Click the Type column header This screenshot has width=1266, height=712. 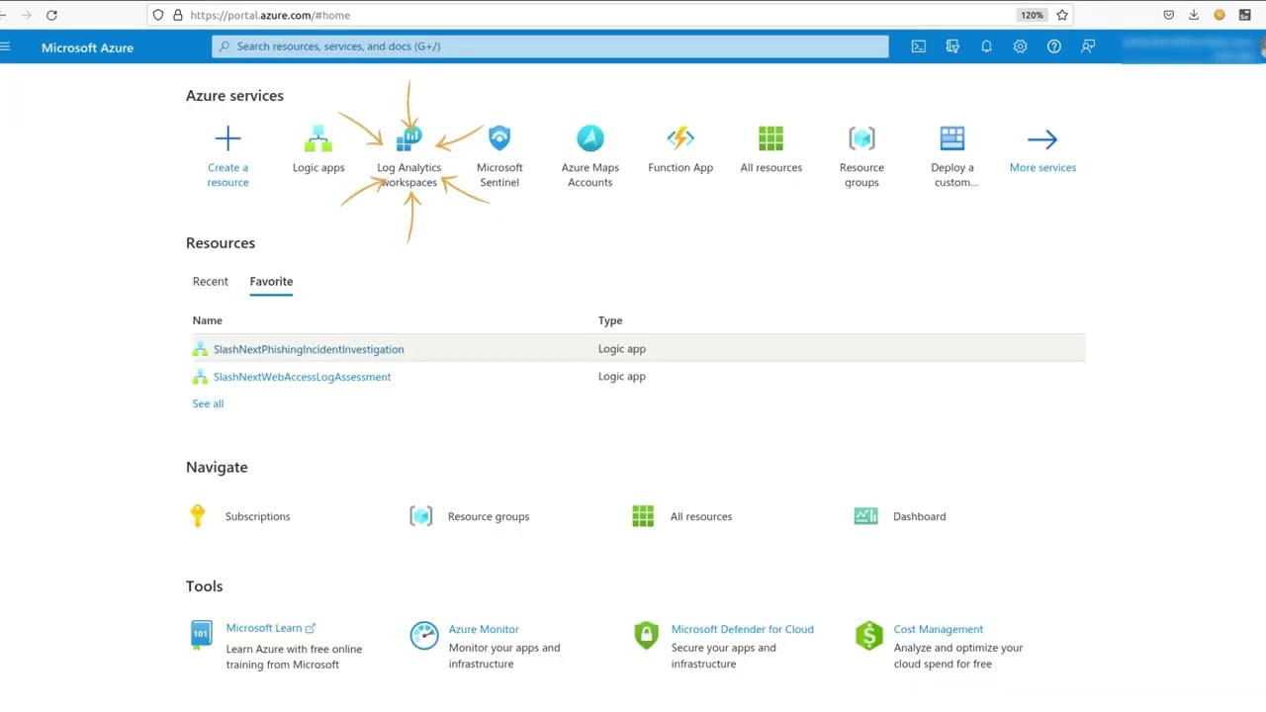[x=610, y=320]
